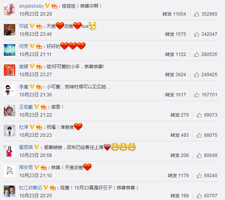This screenshot has width=225, height=200.
Task: Click thumbs-up on 邓超's comment
Action: 196,34
